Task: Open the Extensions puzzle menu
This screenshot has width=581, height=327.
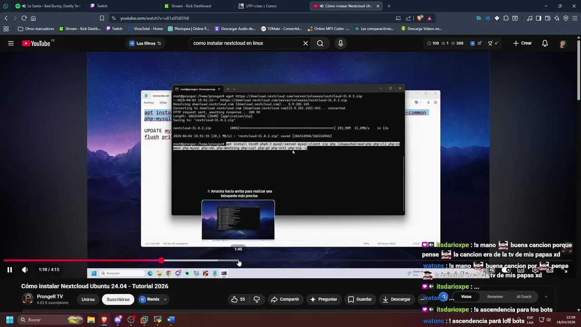Action: click(x=506, y=18)
